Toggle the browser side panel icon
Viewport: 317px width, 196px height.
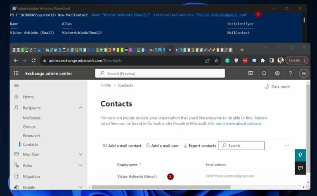[x=272, y=61]
